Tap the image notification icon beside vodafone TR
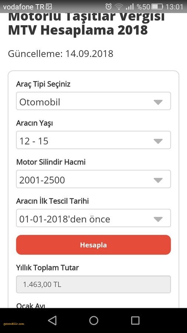The width and height of the screenshot is (187, 333). [49, 7]
